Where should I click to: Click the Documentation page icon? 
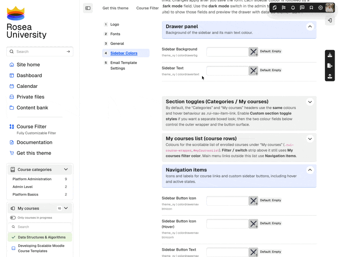tap(12, 142)
